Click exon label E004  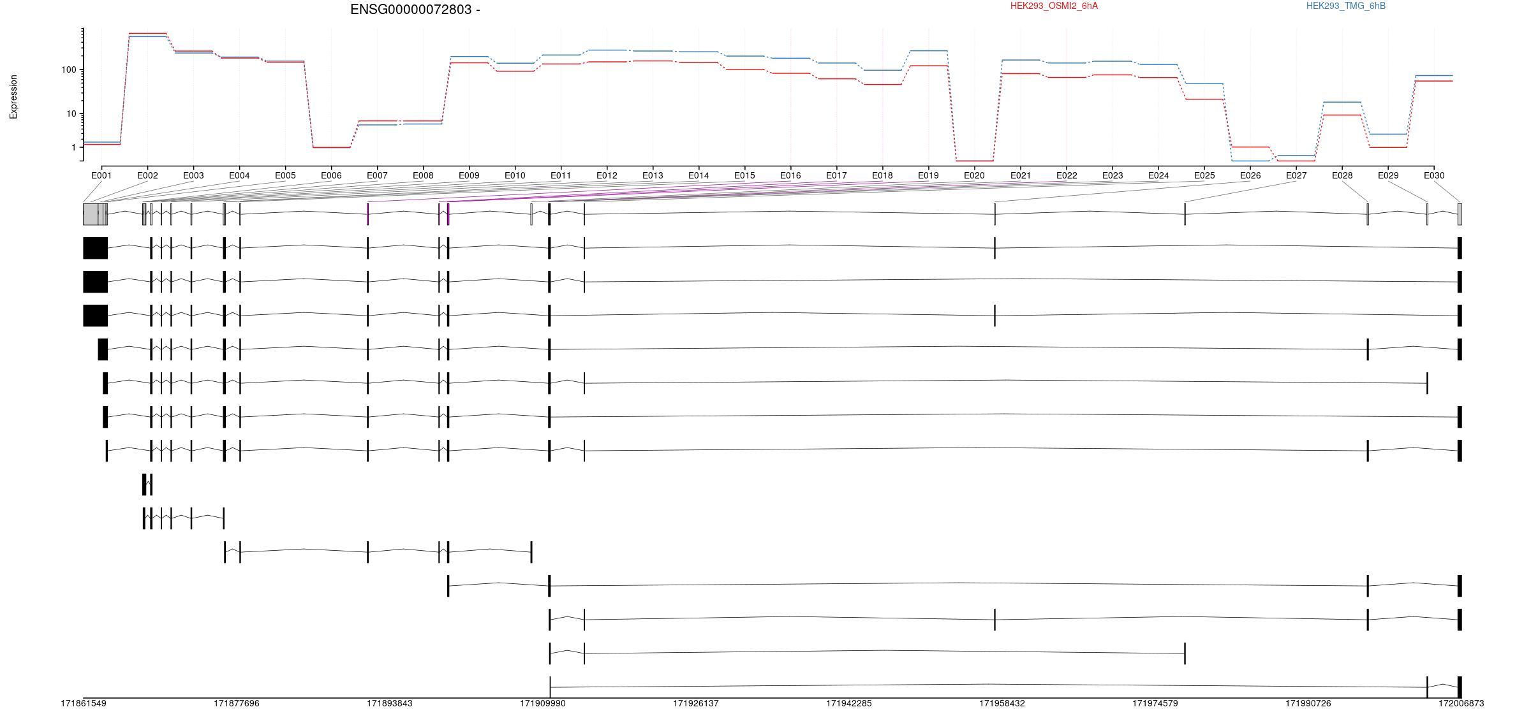[239, 175]
